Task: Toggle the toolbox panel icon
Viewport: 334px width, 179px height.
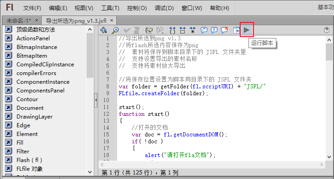Action: click(x=236, y=30)
